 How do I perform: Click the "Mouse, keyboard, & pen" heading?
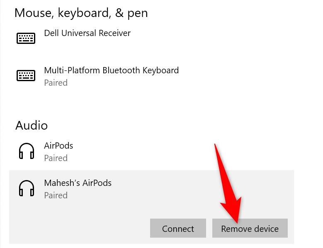point(81,13)
